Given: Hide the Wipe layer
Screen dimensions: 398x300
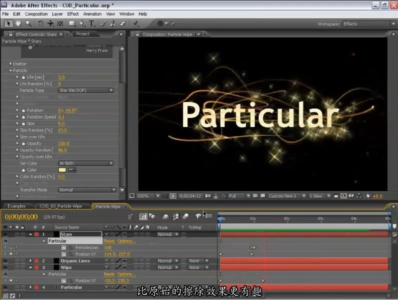Looking at the screenshot, I should tap(5, 267).
